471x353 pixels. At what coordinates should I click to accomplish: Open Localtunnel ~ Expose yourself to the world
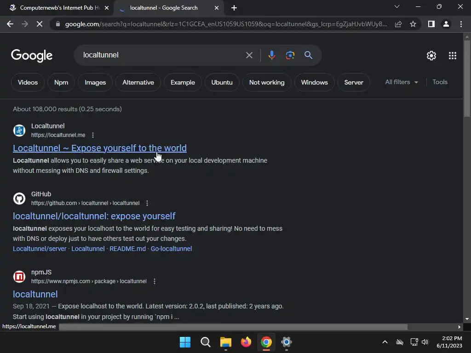(100, 148)
